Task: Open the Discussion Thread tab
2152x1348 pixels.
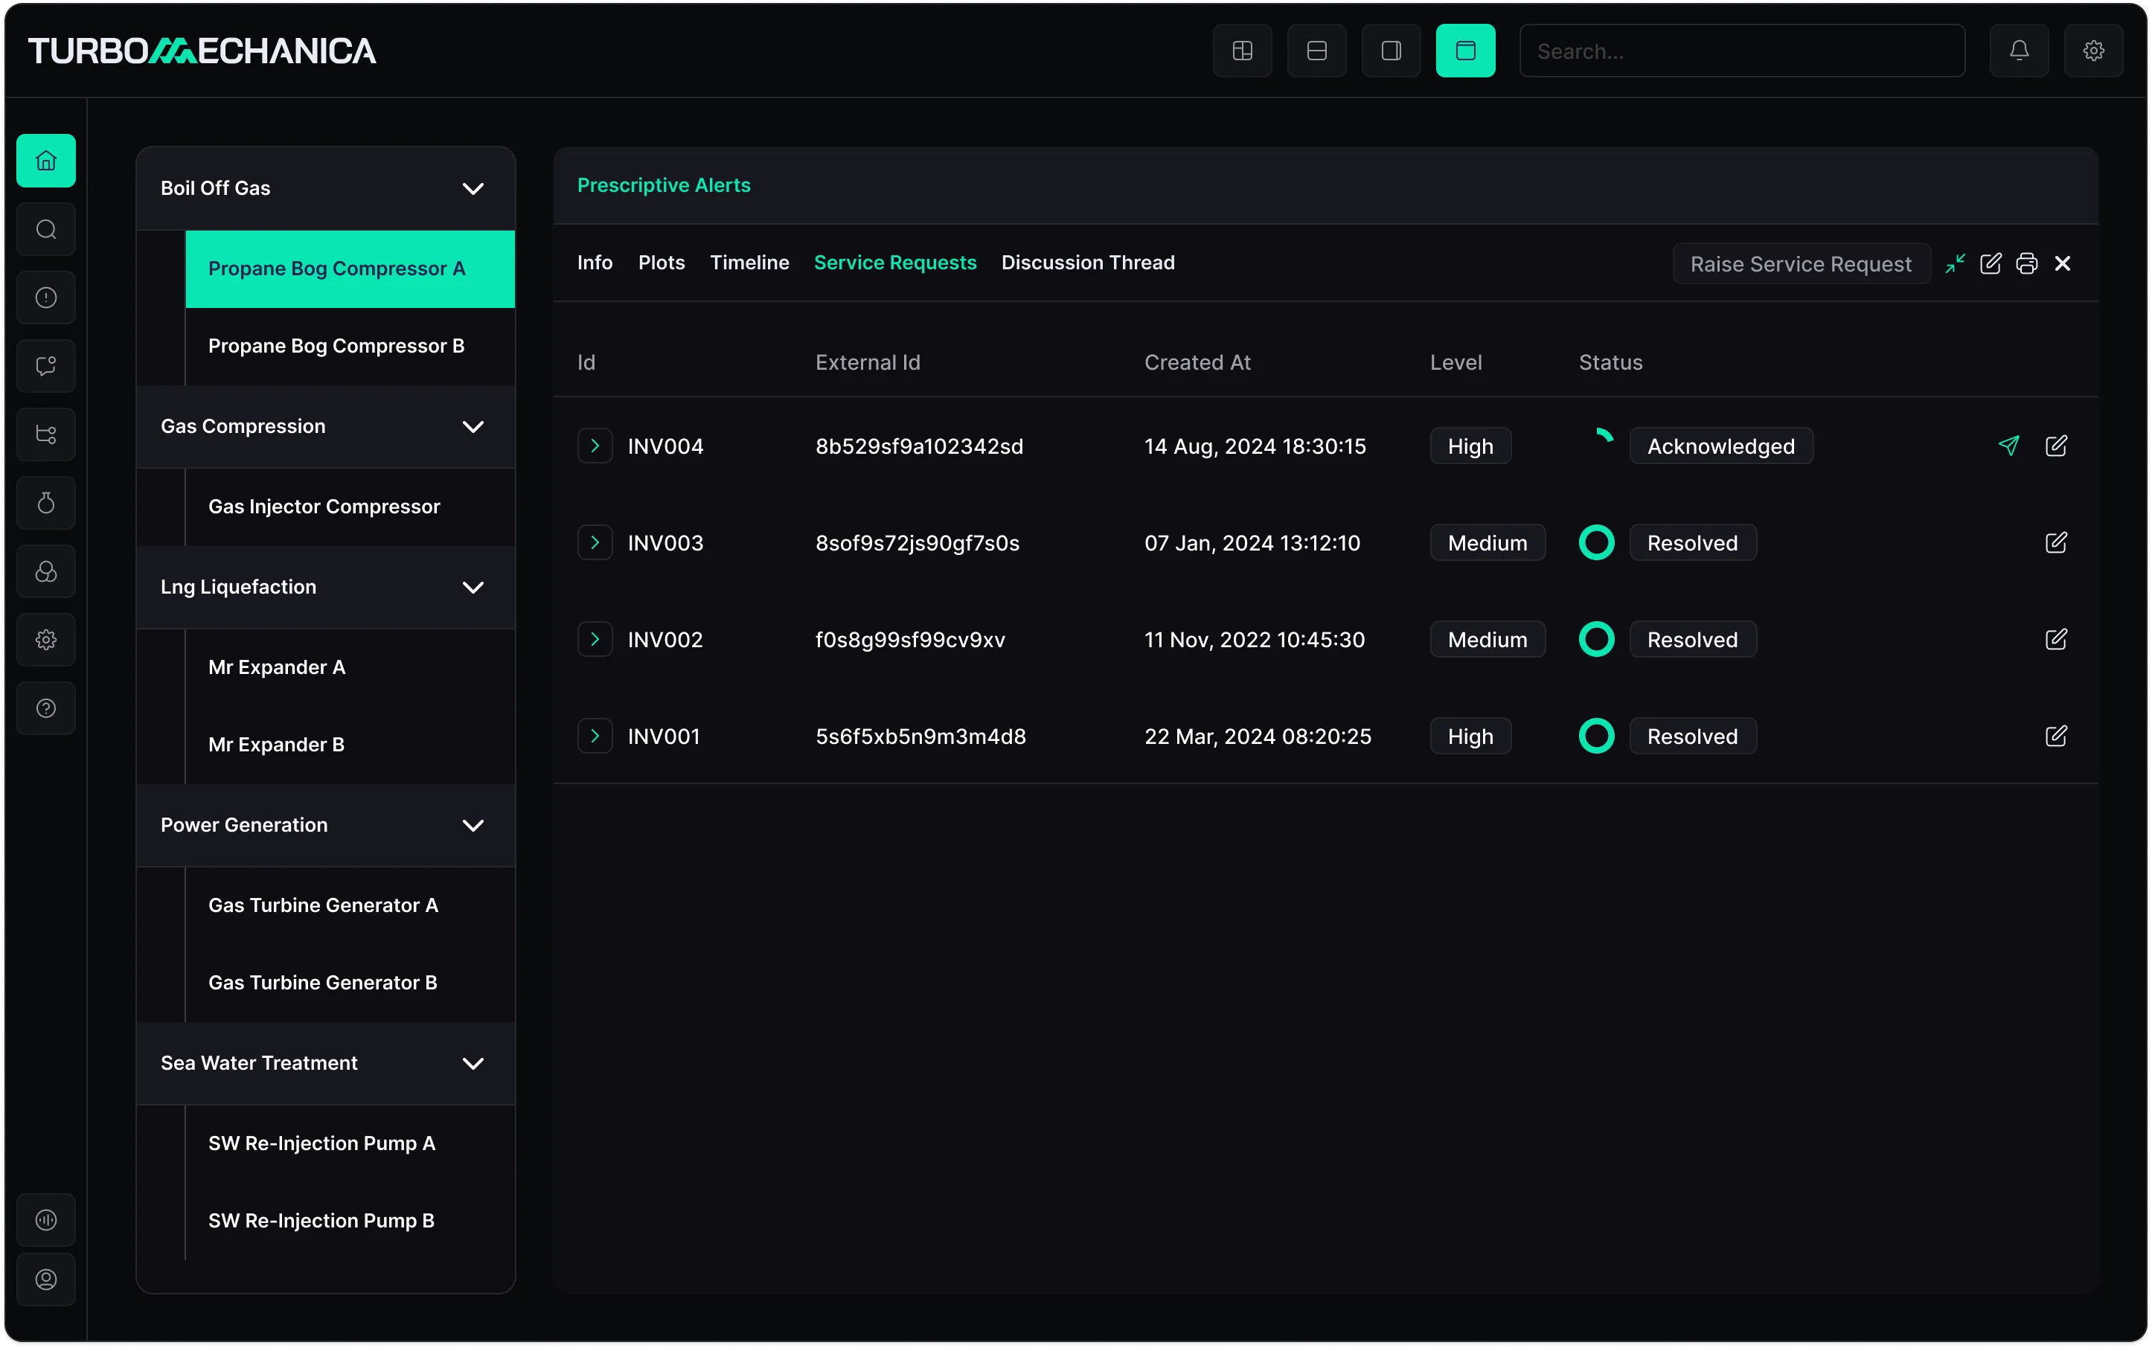Action: pyautogui.click(x=1087, y=262)
